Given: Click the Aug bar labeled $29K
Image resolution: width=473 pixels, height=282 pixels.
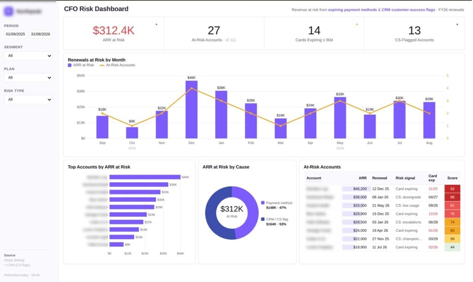Looking at the screenshot, I should 429,120.
